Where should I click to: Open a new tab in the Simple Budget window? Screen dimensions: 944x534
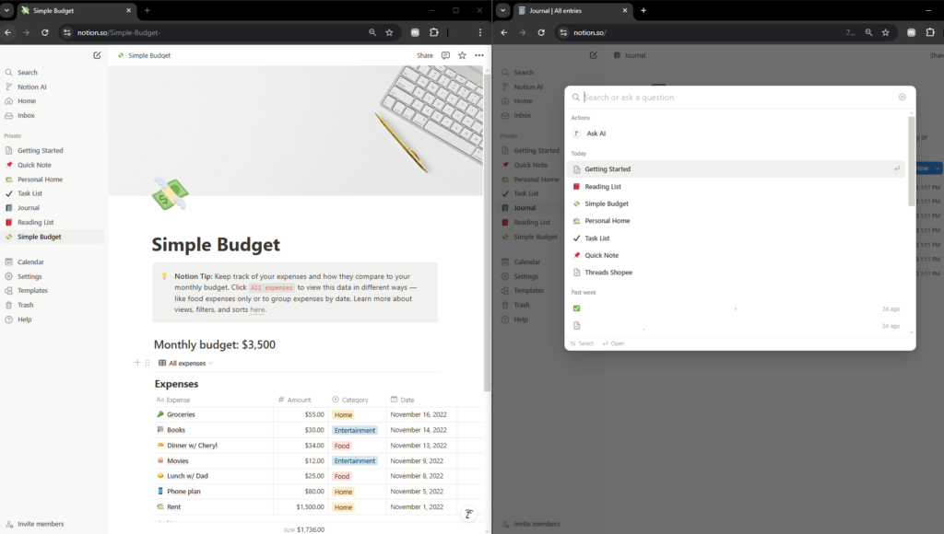147,10
